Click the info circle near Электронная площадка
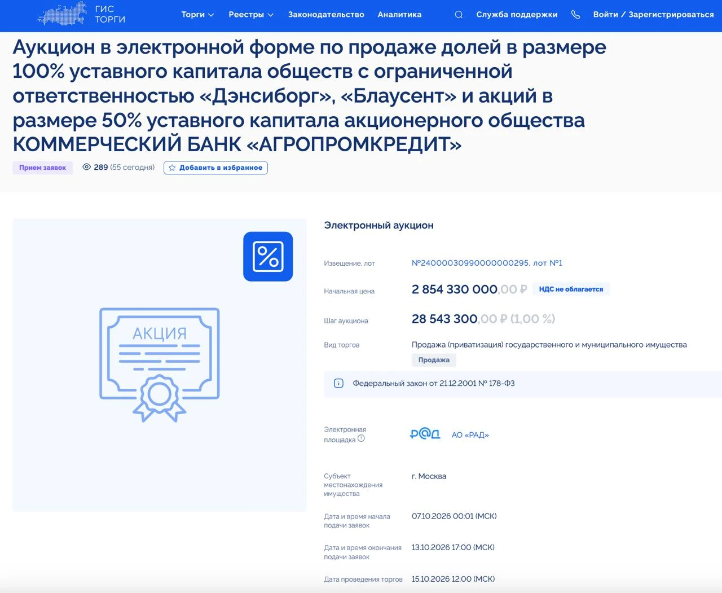This screenshot has height=593, width=722. pyautogui.click(x=361, y=438)
